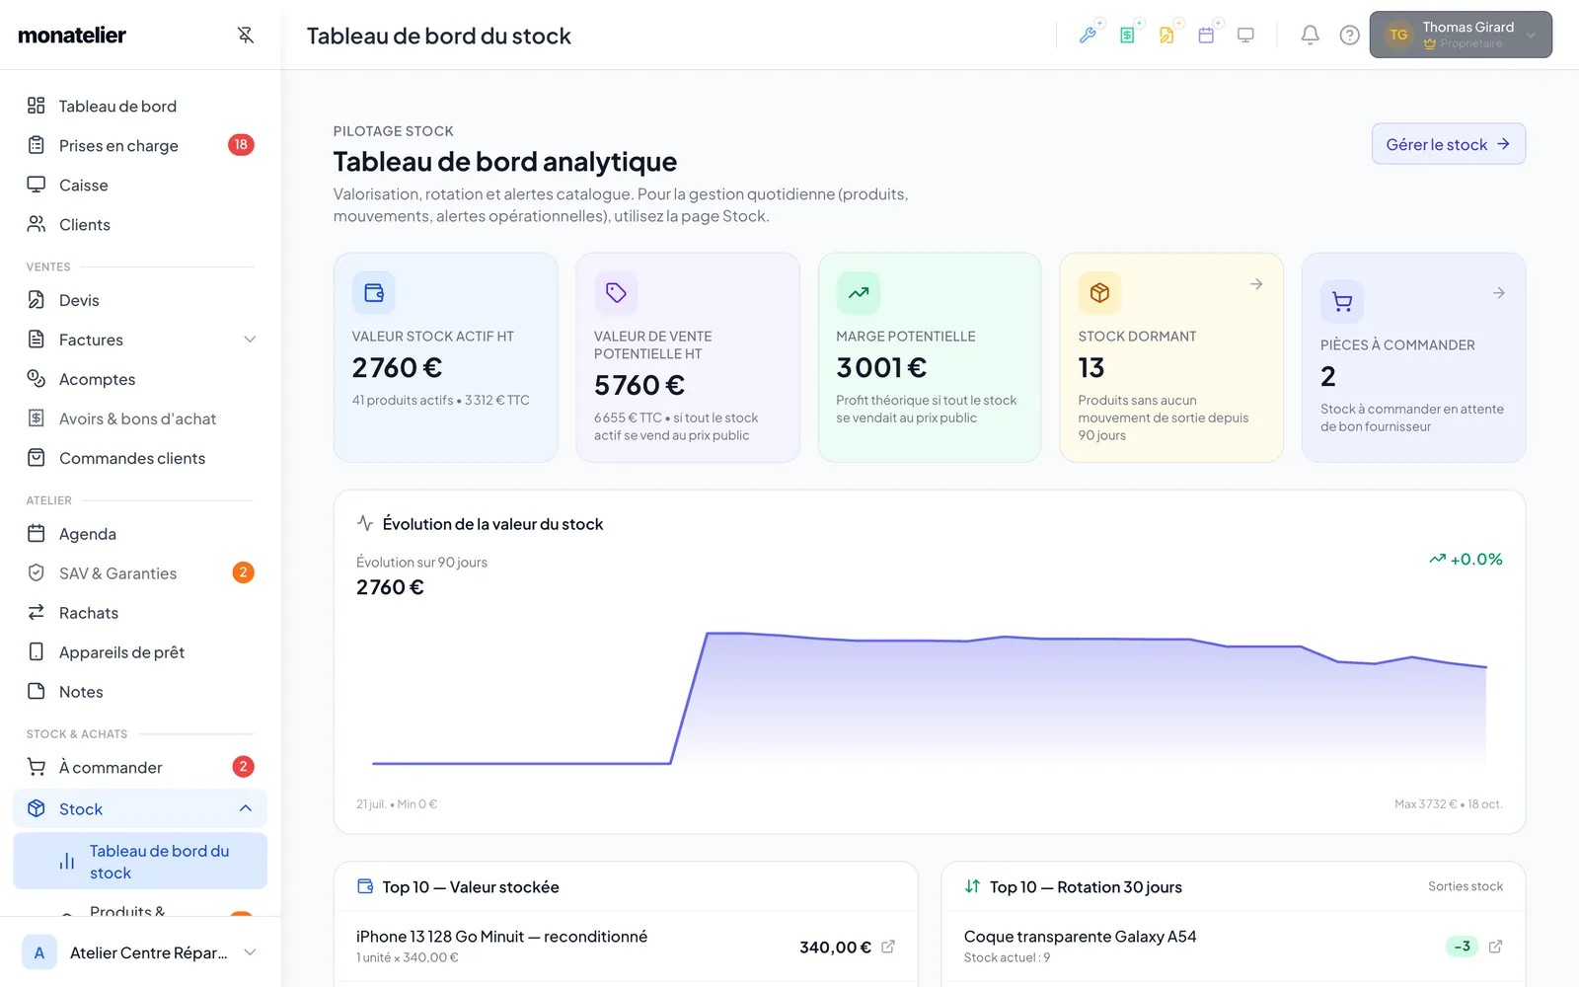Create a new repair via wrench icon
This screenshot has height=987, width=1579.
point(1089,36)
